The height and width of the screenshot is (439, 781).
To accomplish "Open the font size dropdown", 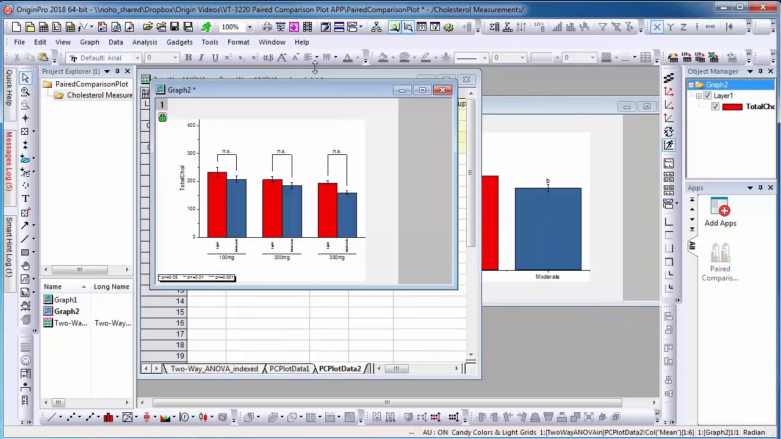I will click(x=175, y=58).
